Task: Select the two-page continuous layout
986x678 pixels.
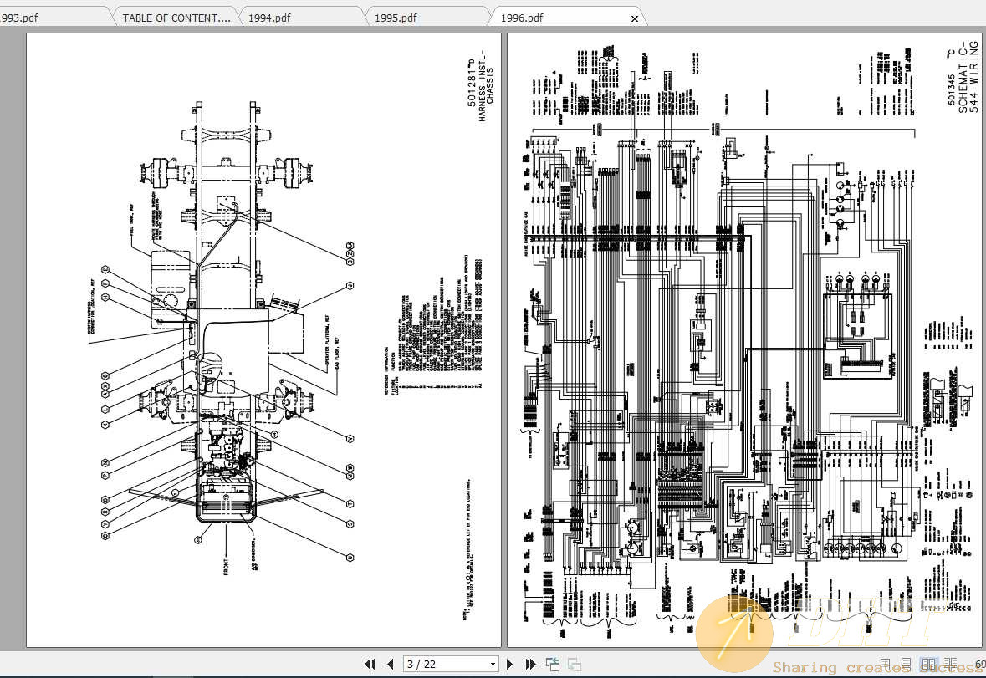Action: click(x=950, y=664)
